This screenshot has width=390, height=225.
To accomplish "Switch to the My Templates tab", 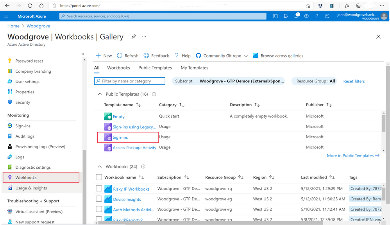I will pos(194,68).
